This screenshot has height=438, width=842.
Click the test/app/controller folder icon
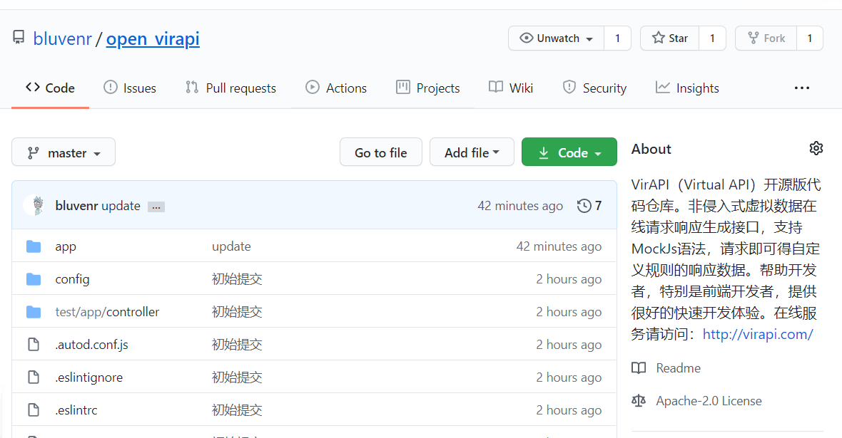pyautogui.click(x=34, y=312)
